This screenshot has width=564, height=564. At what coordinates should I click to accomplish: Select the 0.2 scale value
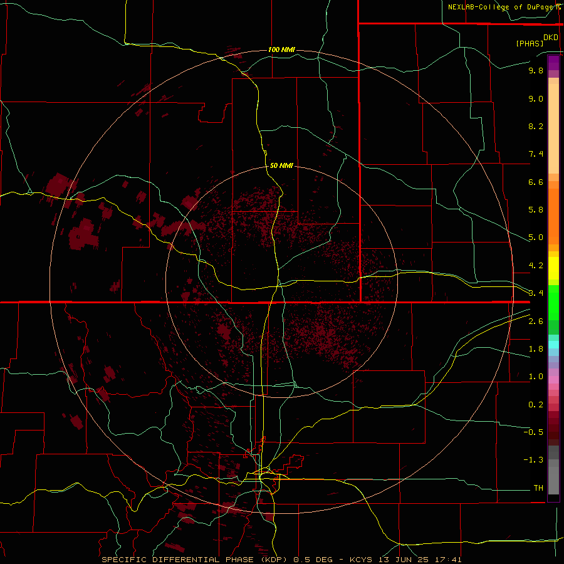coord(536,405)
